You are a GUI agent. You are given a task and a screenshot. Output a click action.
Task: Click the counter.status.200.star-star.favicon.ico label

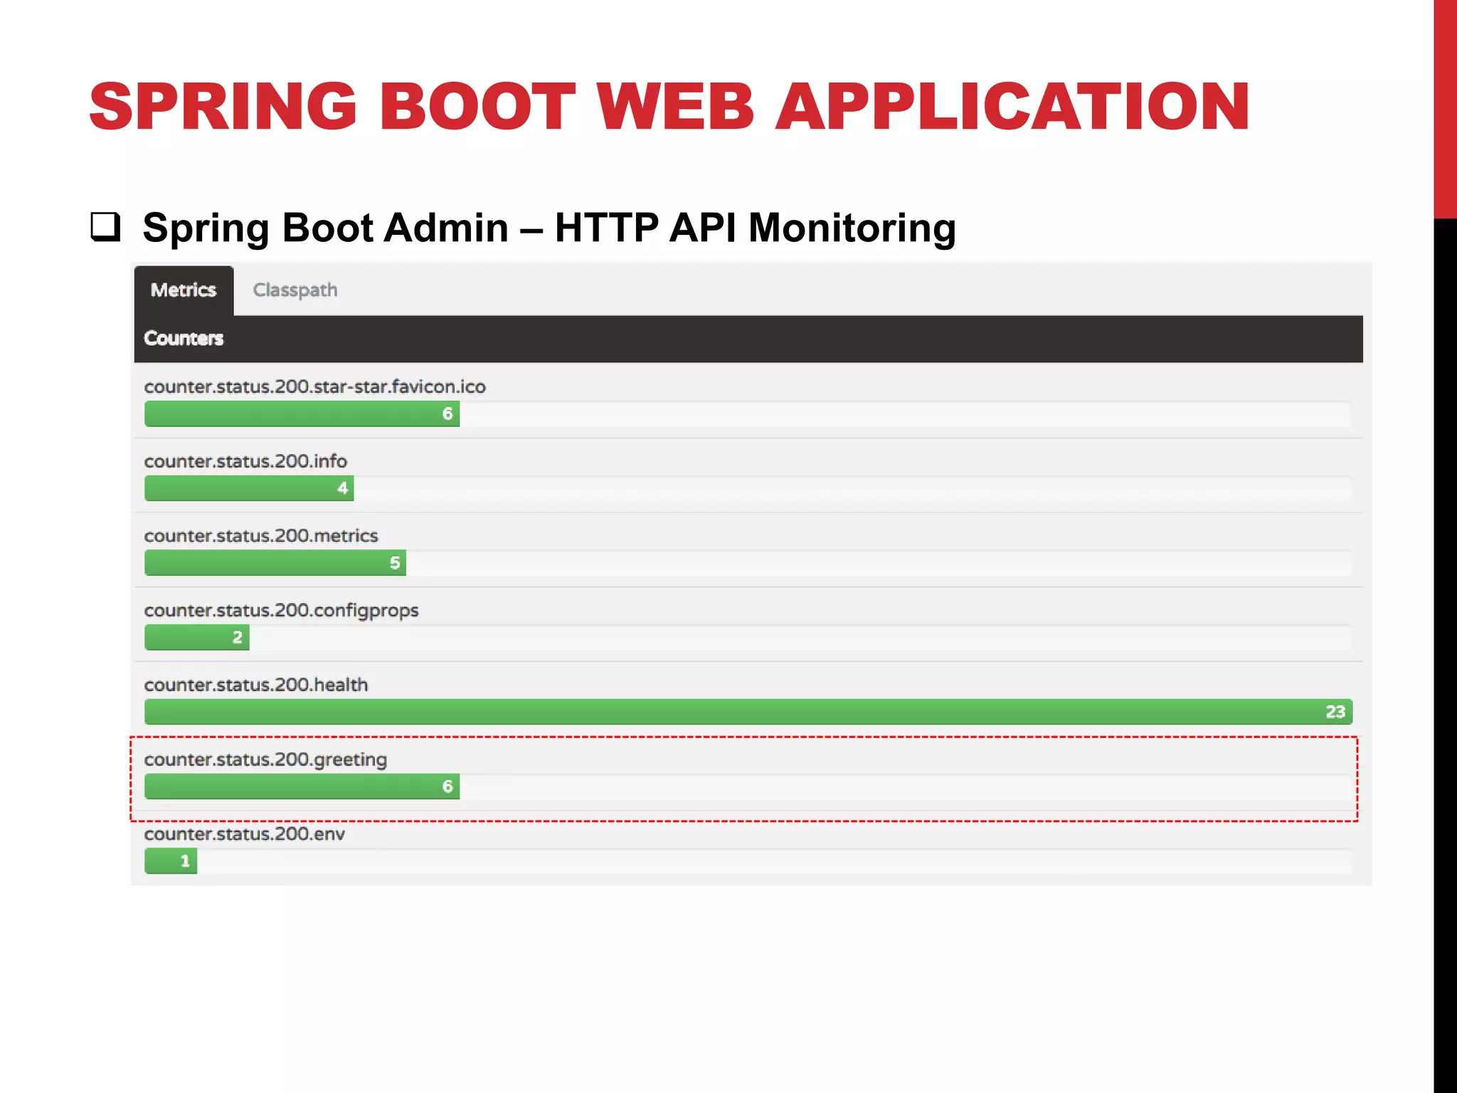[x=314, y=387]
